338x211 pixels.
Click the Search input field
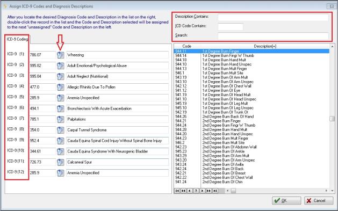tap(273, 36)
